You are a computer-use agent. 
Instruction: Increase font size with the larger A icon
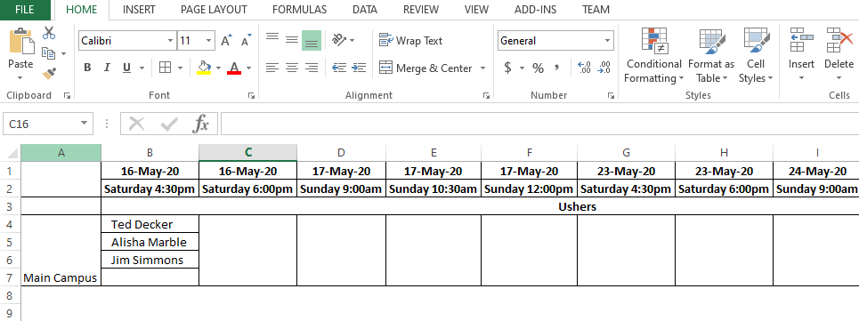[x=226, y=41]
